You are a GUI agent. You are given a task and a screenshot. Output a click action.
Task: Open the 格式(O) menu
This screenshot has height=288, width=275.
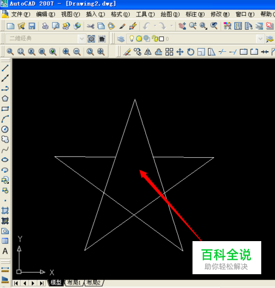click(120, 14)
